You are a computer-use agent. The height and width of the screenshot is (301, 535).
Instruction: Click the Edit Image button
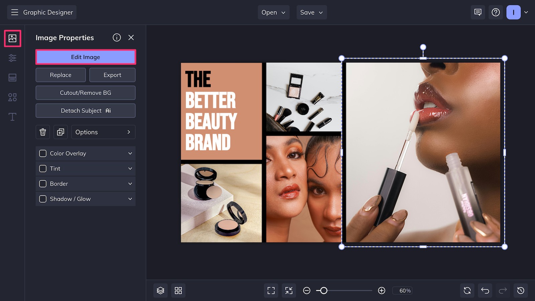pos(86,57)
